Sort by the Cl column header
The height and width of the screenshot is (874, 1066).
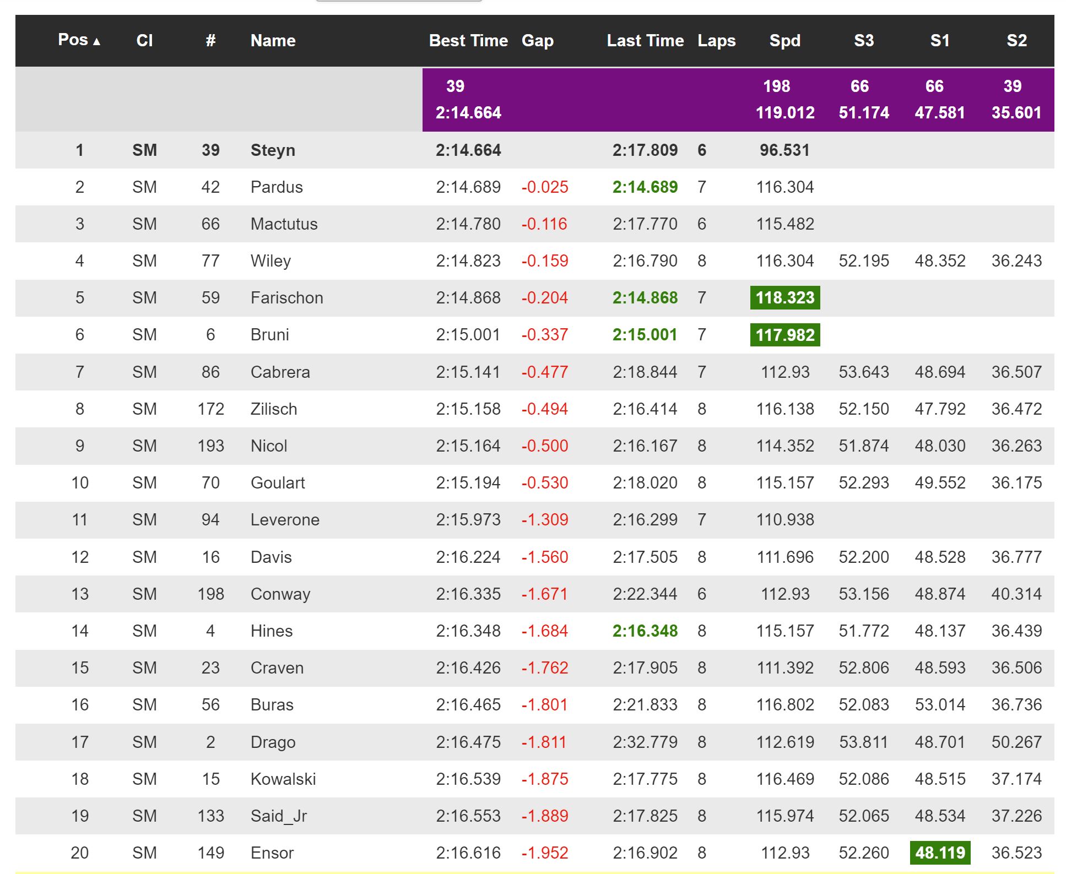(x=144, y=40)
